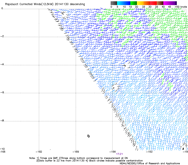
Task: Click the '>50 knots' legend label
Action: coord(181,7)
